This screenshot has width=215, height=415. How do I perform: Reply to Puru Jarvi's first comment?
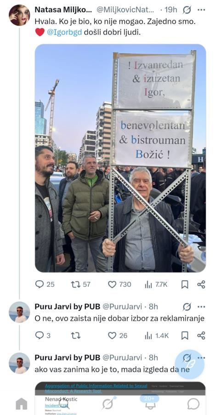43,335
